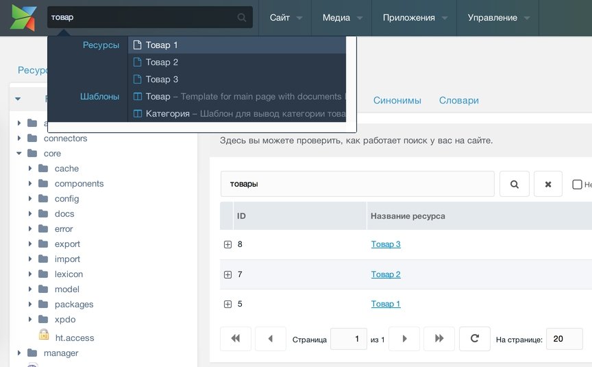Click the packages folder icon
The width and height of the screenshot is (592, 367).
43,305
